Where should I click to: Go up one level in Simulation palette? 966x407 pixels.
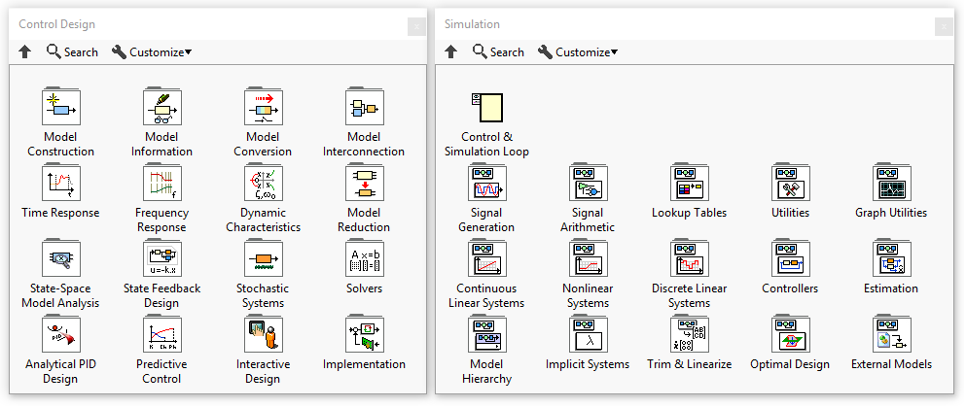[x=450, y=52]
